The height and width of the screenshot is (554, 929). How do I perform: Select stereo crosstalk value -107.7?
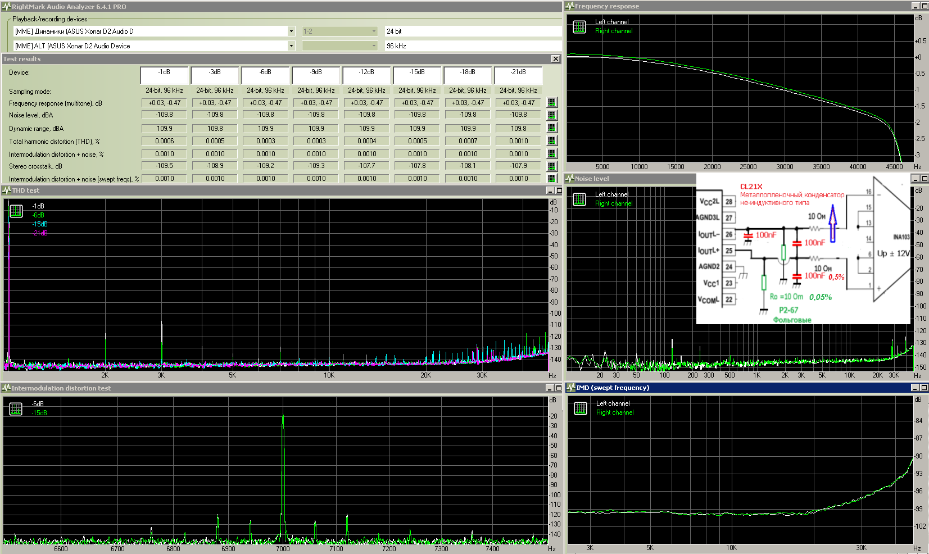point(367,166)
